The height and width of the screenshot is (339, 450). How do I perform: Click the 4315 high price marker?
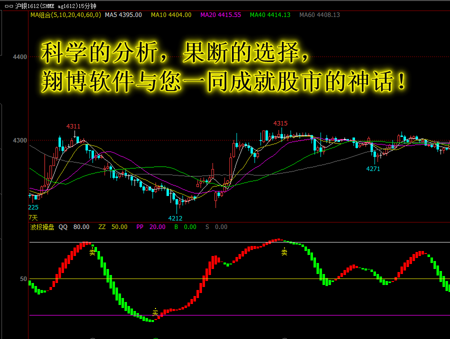pos(280,123)
